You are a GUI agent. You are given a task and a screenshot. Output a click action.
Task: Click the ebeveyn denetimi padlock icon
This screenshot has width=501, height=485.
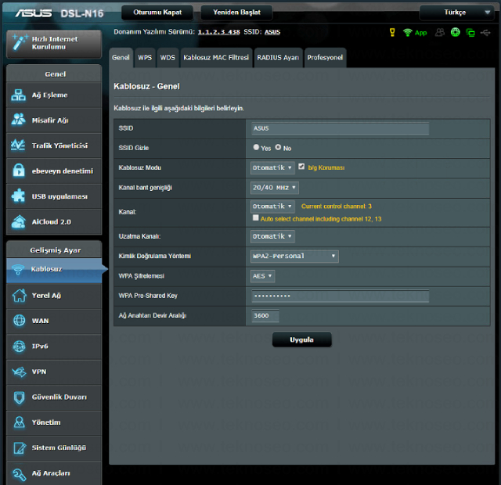coord(19,171)
